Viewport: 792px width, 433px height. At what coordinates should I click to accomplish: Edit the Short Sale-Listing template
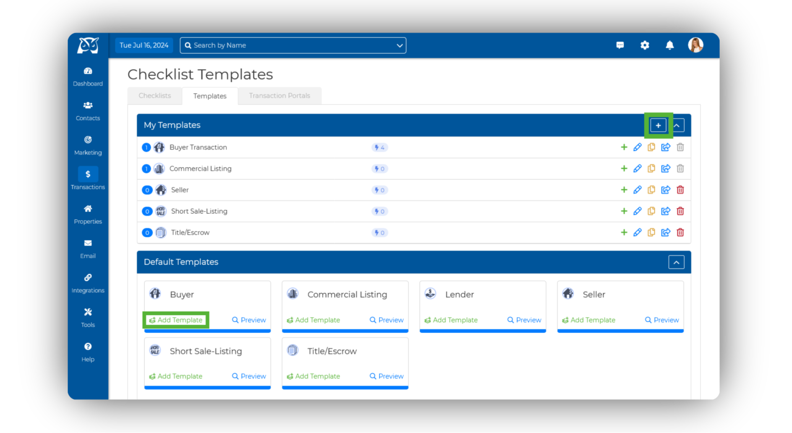click(637, 211)
